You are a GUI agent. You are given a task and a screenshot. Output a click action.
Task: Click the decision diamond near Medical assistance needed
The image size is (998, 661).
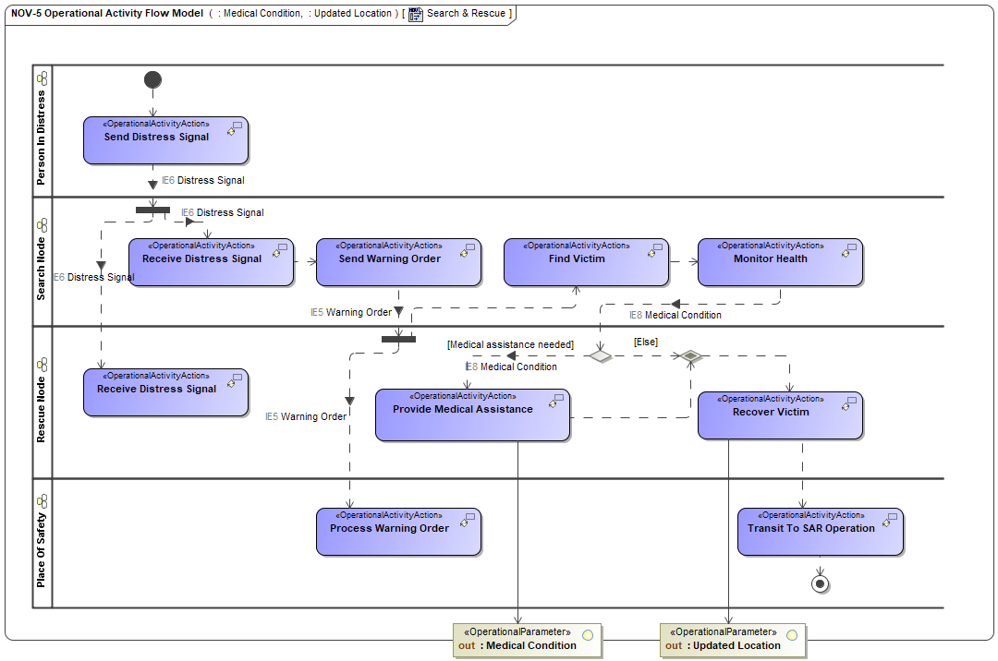point(600,355)
